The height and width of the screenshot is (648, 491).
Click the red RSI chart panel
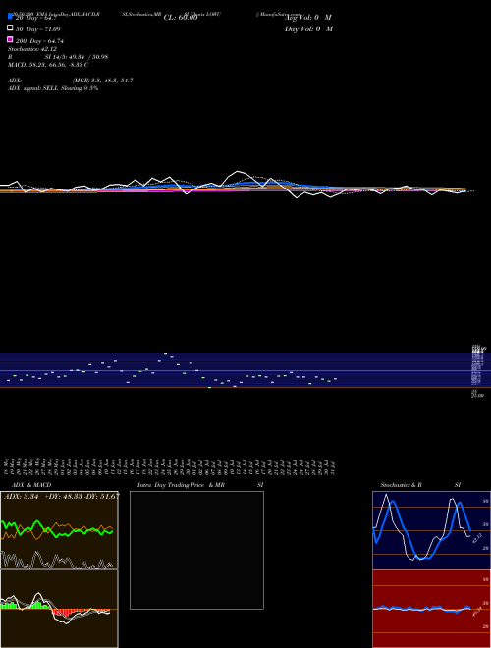click(431, 609)
